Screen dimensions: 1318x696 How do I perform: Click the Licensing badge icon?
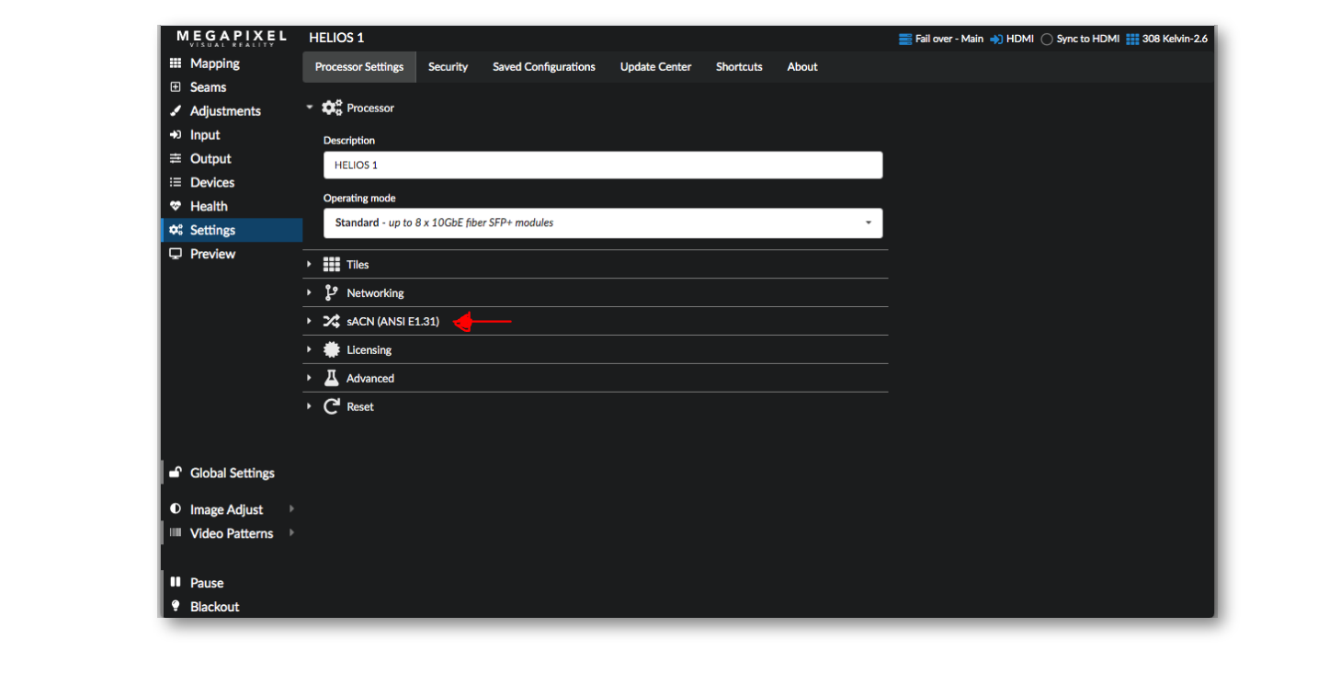[332, 350]
